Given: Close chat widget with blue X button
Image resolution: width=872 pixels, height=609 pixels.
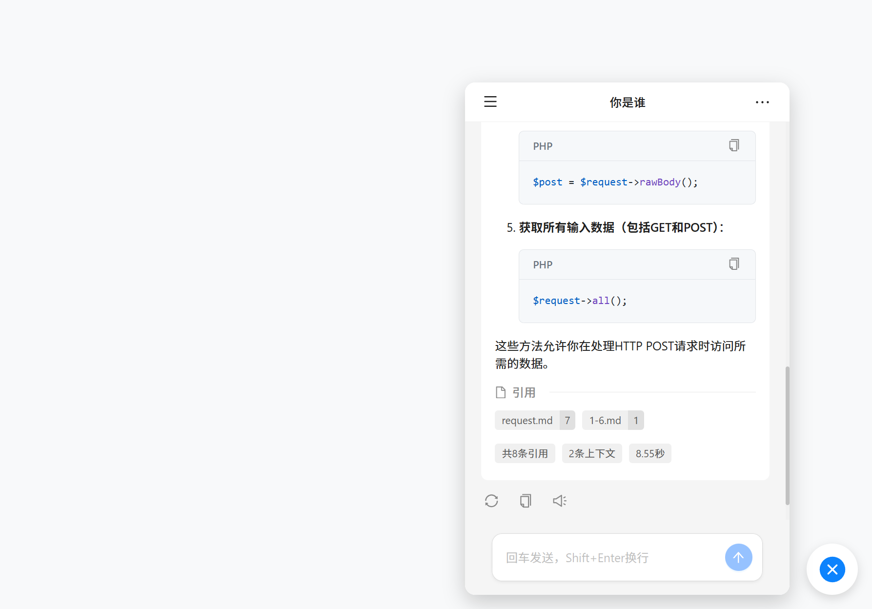Looking at the screenshot, I should (x=832, y=569).
